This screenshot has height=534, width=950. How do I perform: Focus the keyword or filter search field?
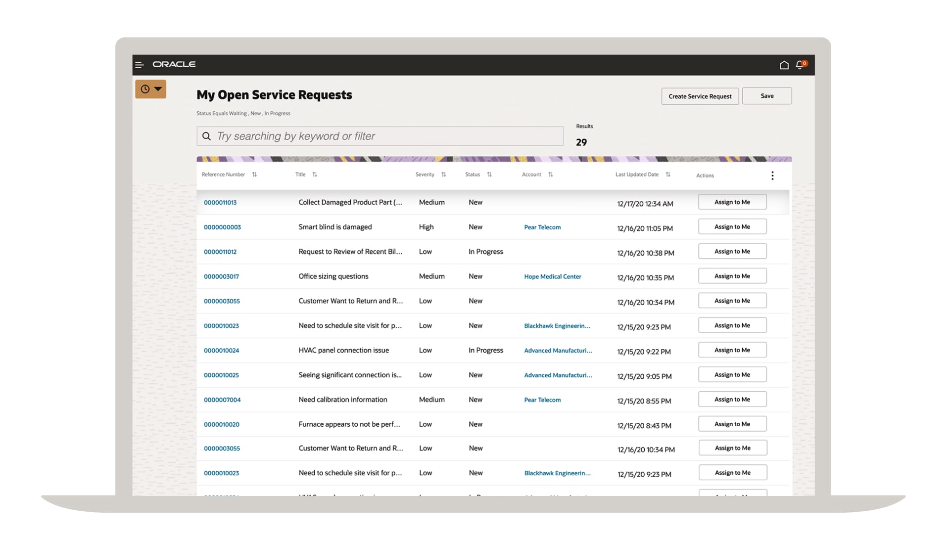(x=380, y=136)
